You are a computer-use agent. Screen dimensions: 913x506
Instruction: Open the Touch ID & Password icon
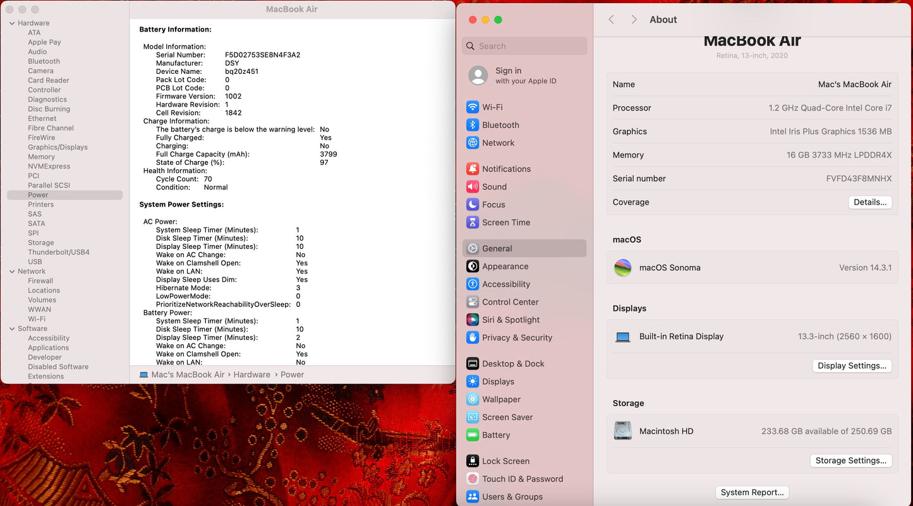click(x=473, y=479)
